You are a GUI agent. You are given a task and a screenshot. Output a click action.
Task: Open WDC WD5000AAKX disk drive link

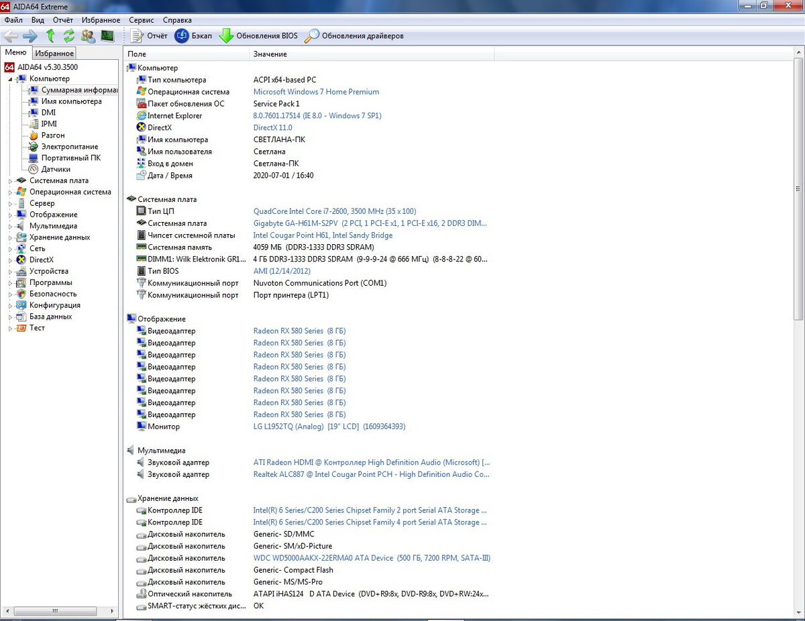click(x=372, y=558)
